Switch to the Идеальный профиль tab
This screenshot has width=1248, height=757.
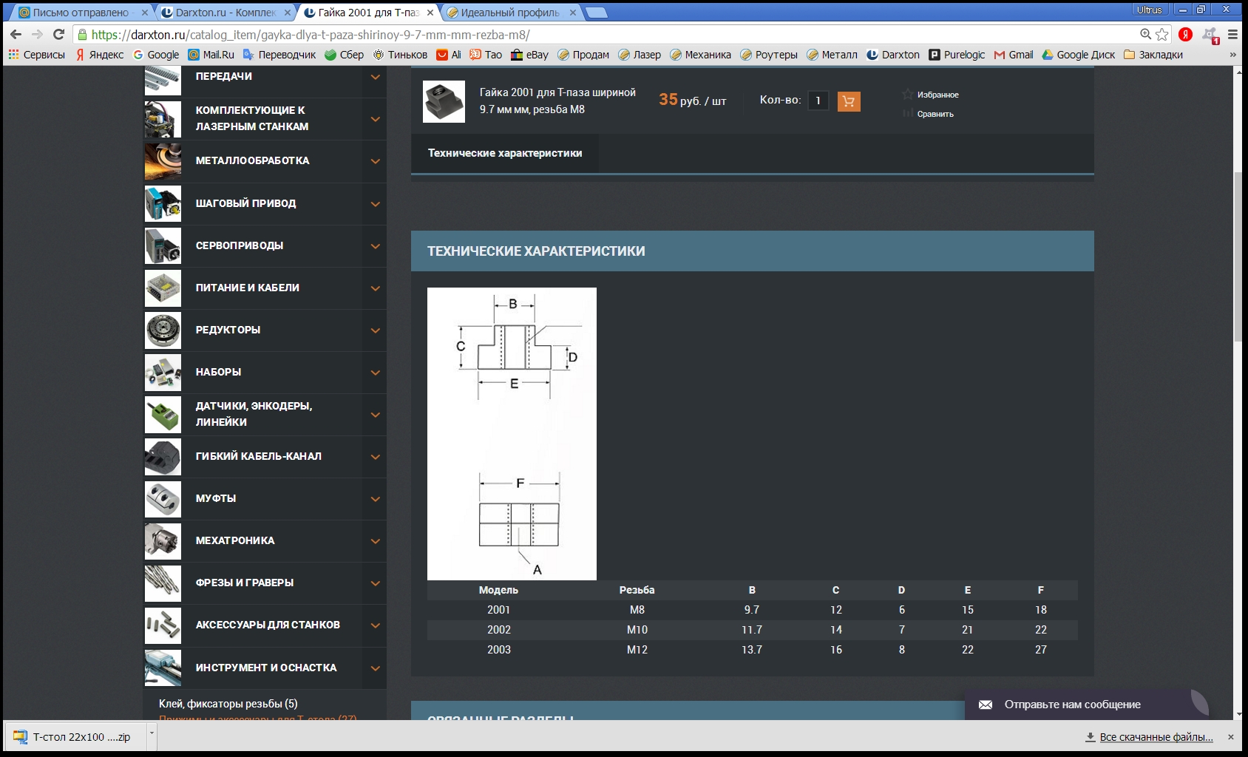click(510, 13)
